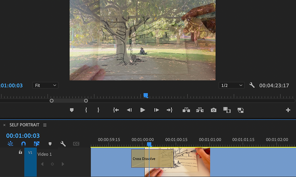Go to In point
The height and width of the screenshot is (177, 296).
tap(116, 110)
